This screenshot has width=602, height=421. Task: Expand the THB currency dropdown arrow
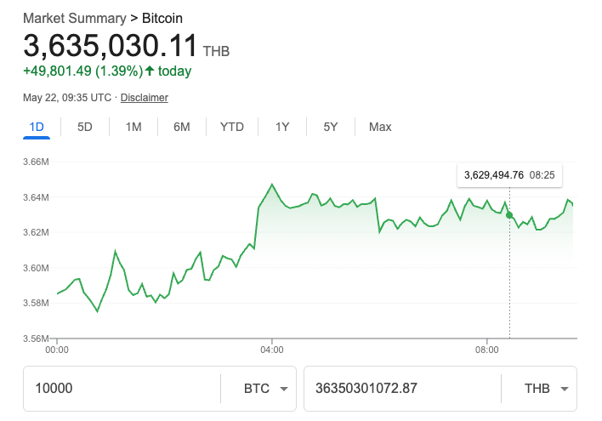tap(565, 389)
